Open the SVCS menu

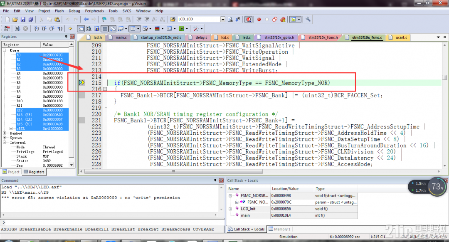point(126,11)
